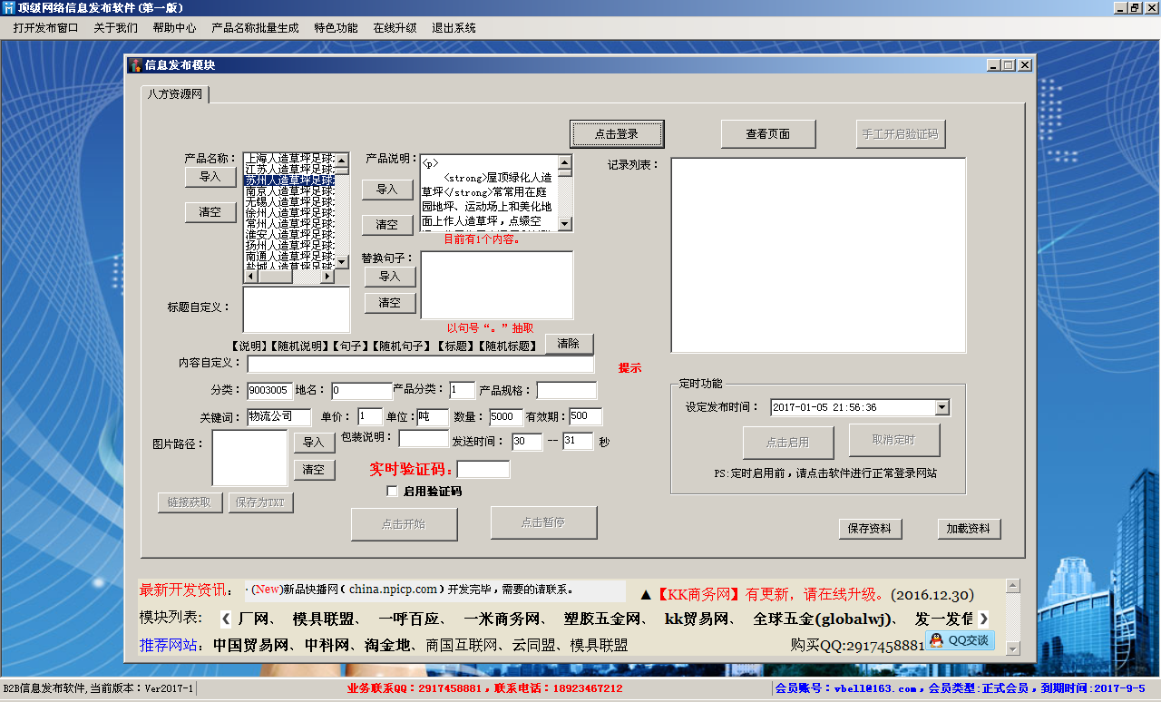The width and height of the screenshot is (1161, 702).
Task: Select 苏州人造草坪足球 list item
Action: point(289,180)
